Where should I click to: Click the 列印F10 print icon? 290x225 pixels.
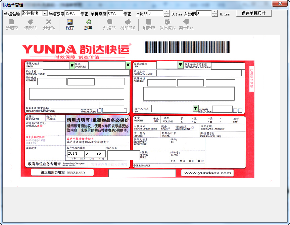coord(128,24)
